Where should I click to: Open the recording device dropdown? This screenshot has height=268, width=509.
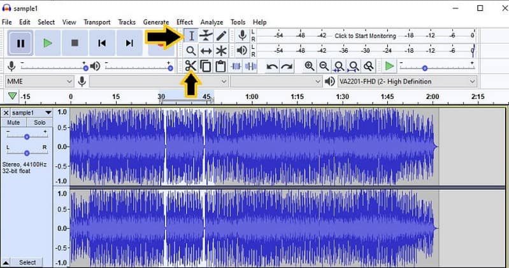pyautogui.click(x=159, y=81)
